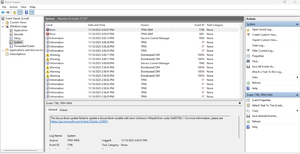The height and width of the screenshot is (154, 300).
Task: Click the blue Help toolbar icon
Action: 27,12
